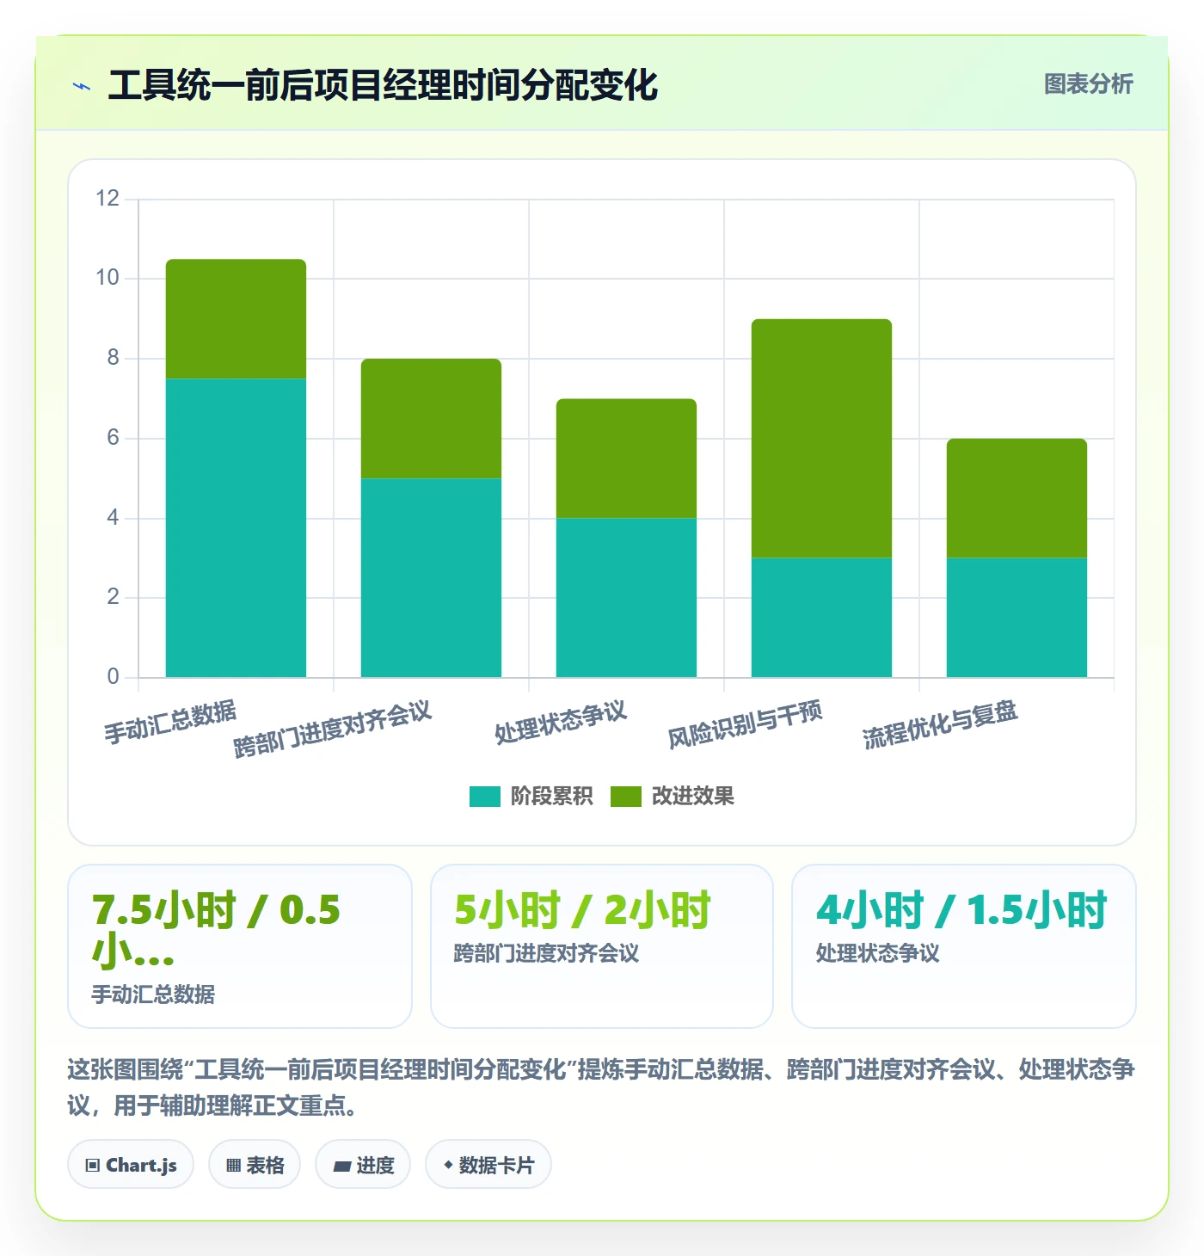Select the 流程优化与复盘 teal bar segment
1204x1256 pixels.
pos(1017,618)
